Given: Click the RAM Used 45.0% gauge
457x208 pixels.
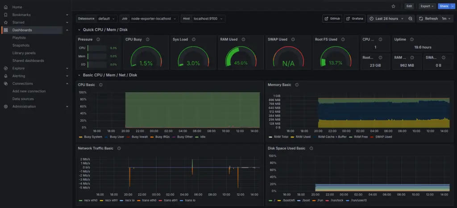Looking at the screenshot, I should (x=241, y=57).
